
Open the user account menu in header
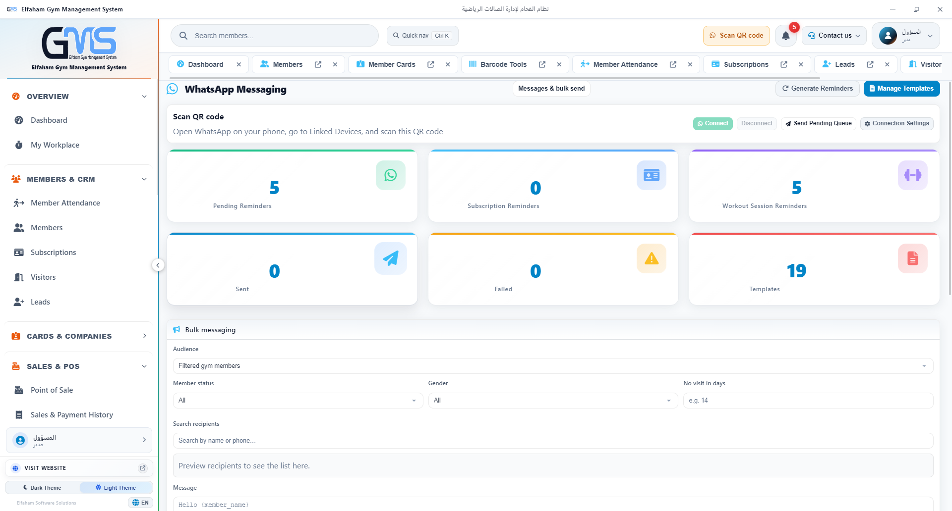coord(905,36)
